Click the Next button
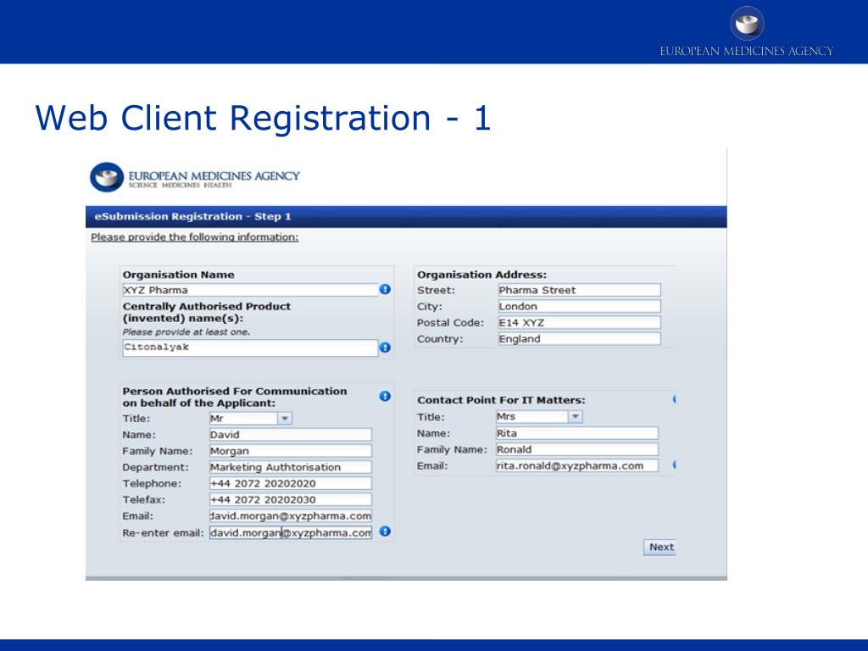868x651 pixels. pos(659,548)
